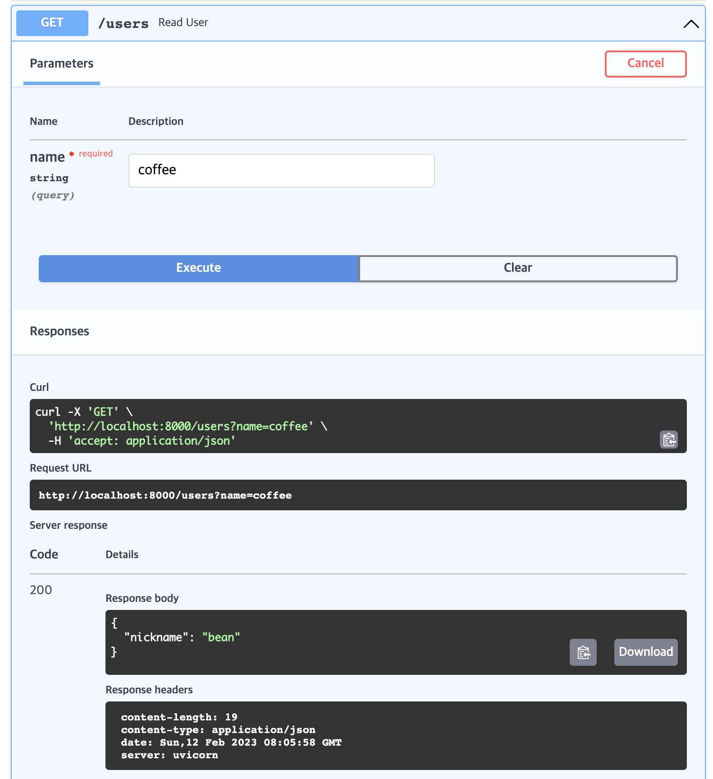713x779 pixels.
Task: Click the 'Response headers' label
Action: tap(149, 690)
